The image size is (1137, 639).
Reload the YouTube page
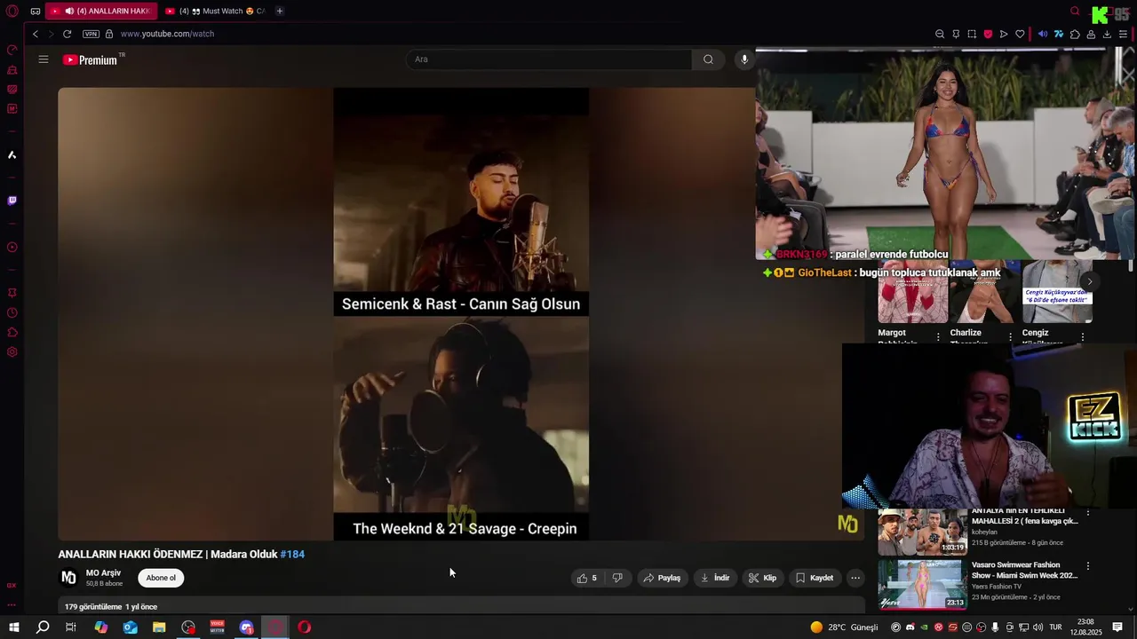tap(67, 34)
